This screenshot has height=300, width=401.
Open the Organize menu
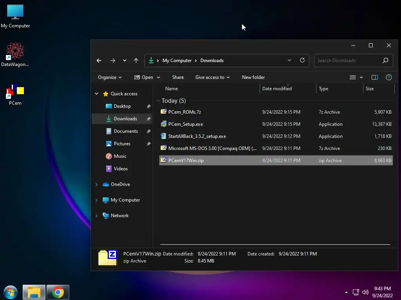pyautogui.click(x=110, y=77)
